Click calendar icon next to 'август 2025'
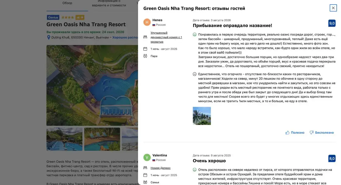 point(145,175)
